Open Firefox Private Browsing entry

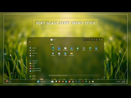[35, 69]
